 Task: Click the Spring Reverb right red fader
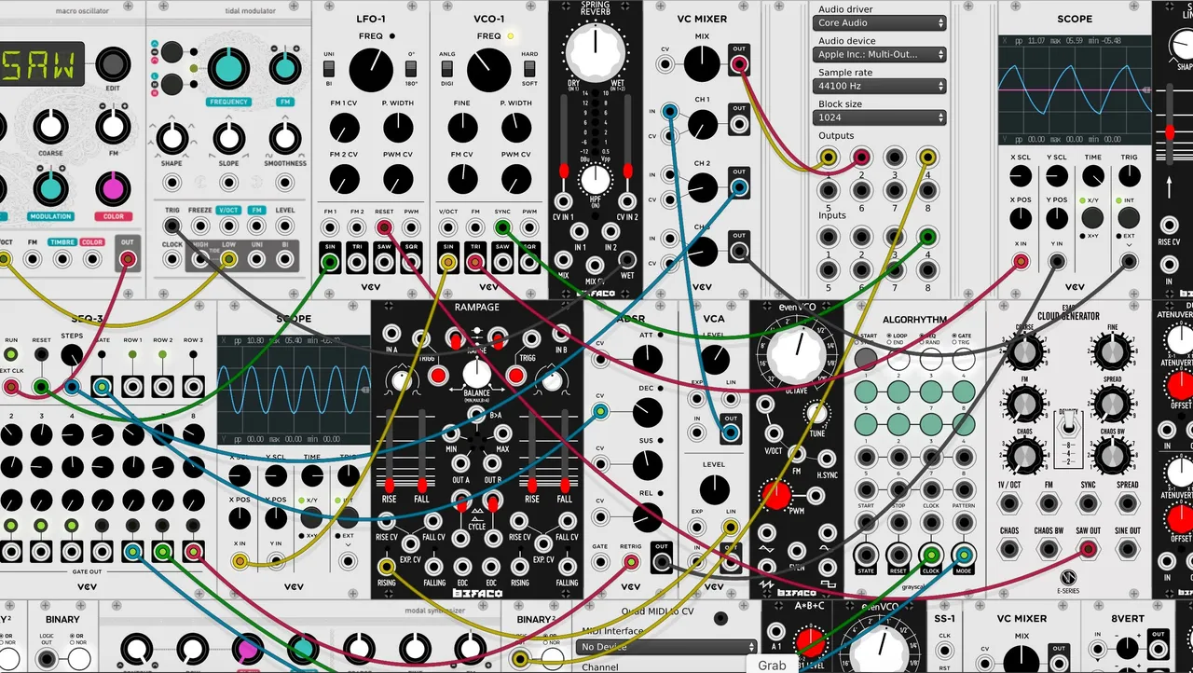point(628,171)
